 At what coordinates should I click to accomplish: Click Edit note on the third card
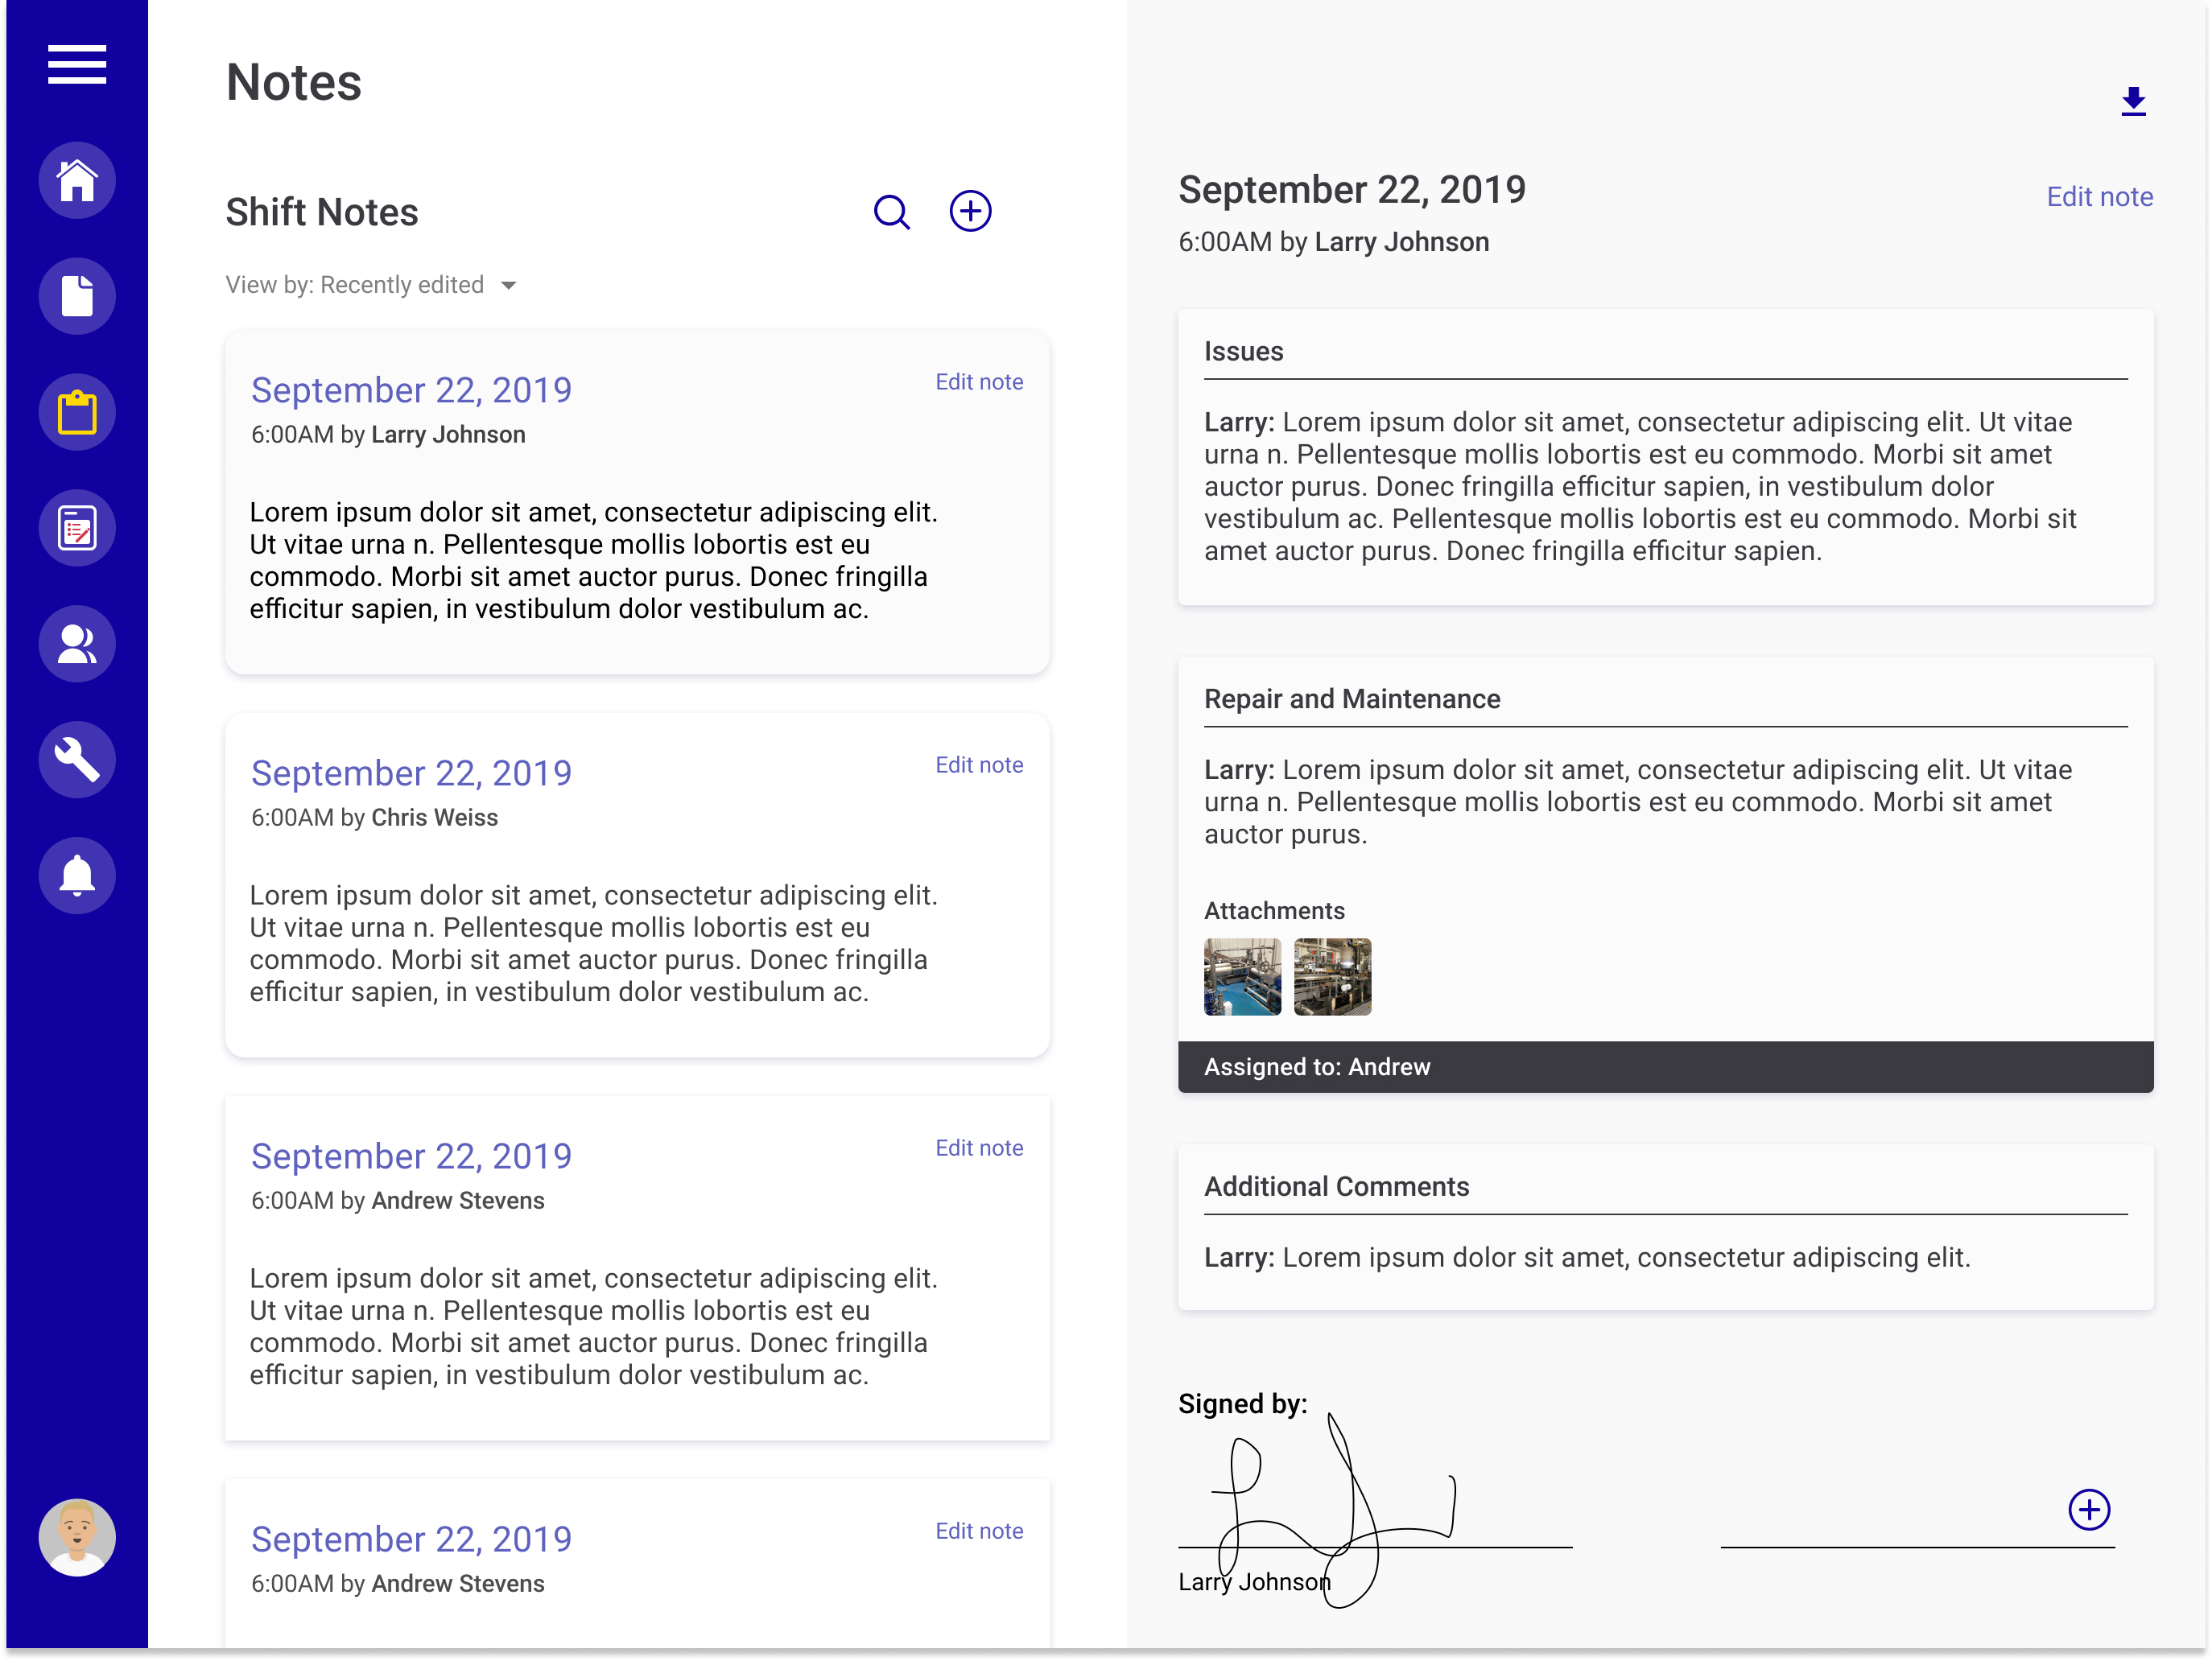pyautogui.click(x=979, y=1148)
